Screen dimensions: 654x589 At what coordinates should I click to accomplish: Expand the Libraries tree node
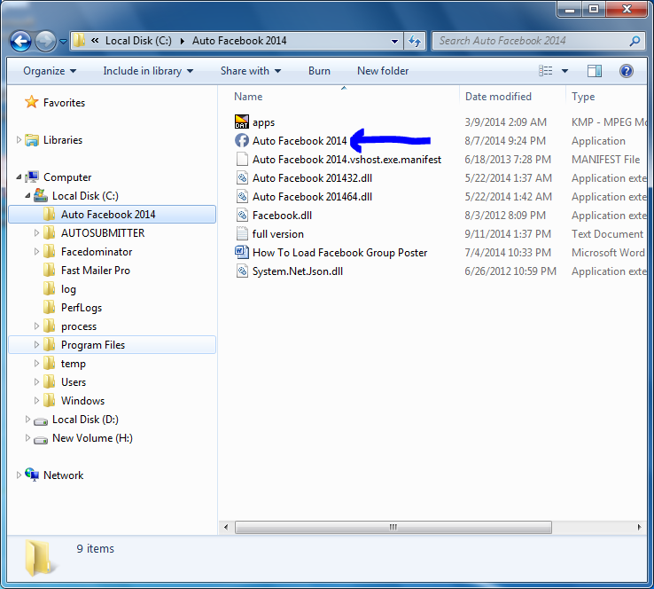(x=19, y=140)
